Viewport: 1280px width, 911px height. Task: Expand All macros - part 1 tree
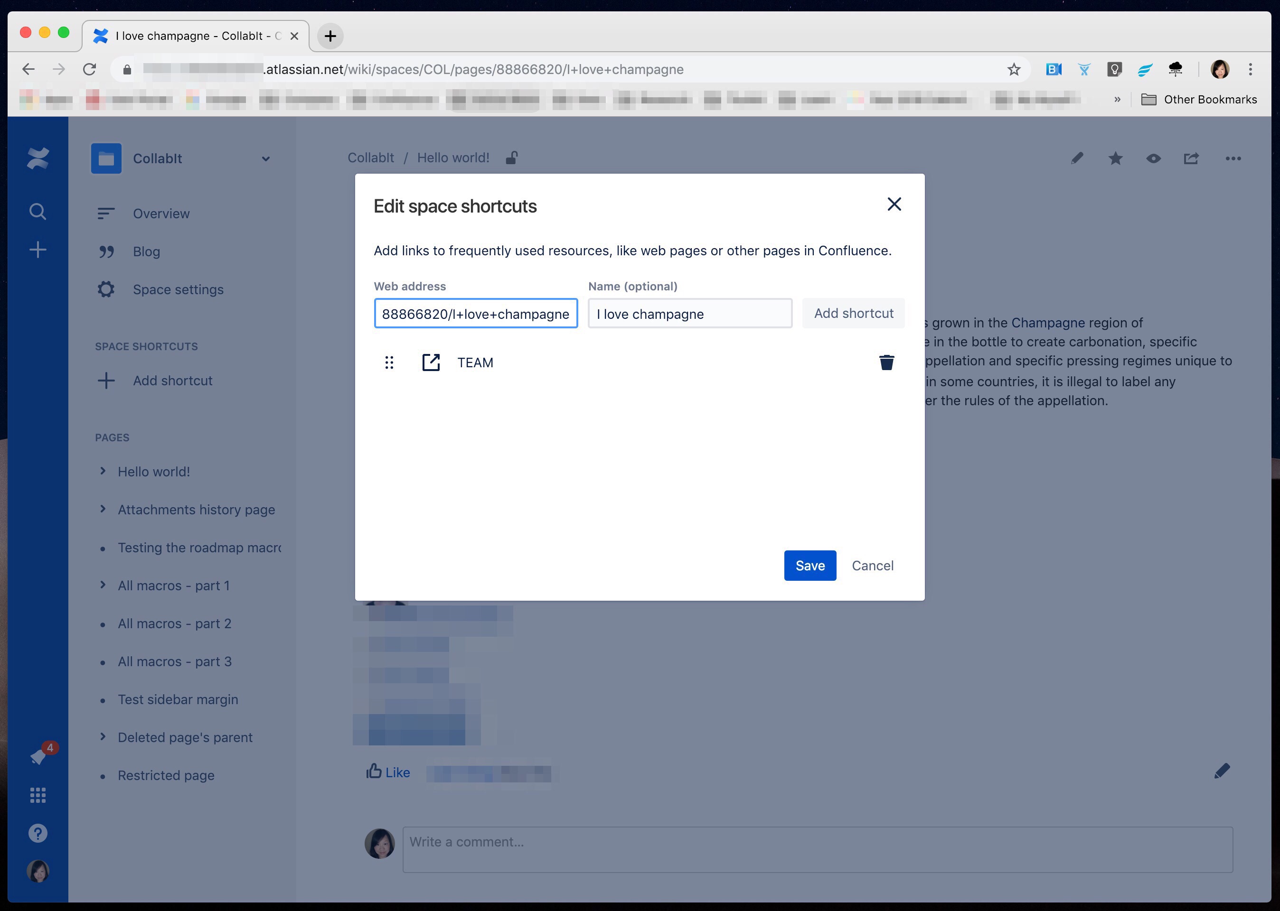point(103,585)
